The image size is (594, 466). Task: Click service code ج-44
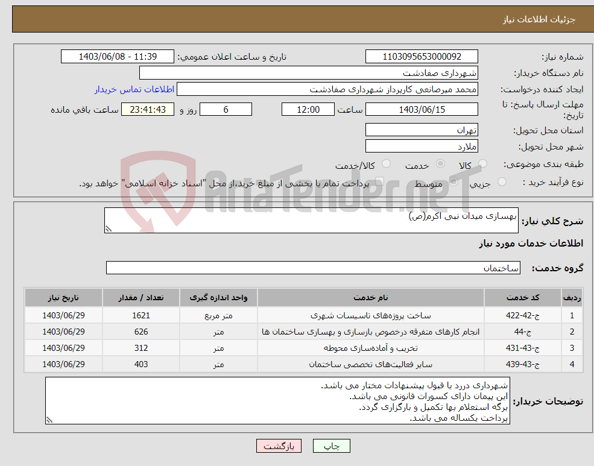click(x=522, y=332)
